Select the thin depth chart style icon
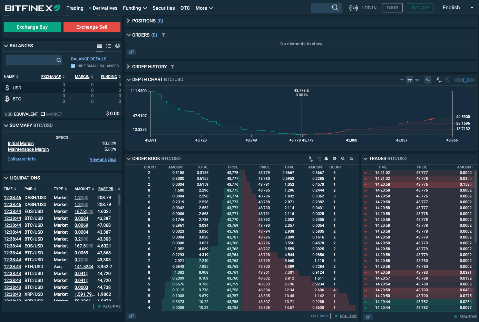Viewport: 479px width, 322px height. pyautogui.click(x=402, y=80)
